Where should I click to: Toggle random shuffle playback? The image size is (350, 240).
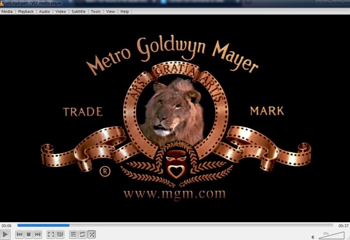[x=92, y=234]
